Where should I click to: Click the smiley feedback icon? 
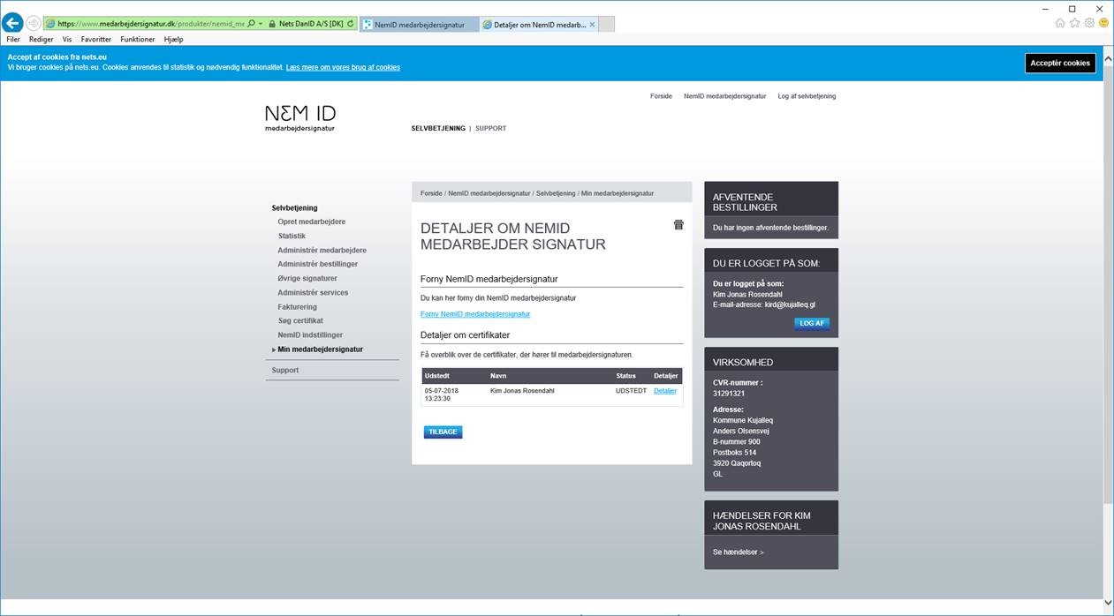(x=1103, y=23)
